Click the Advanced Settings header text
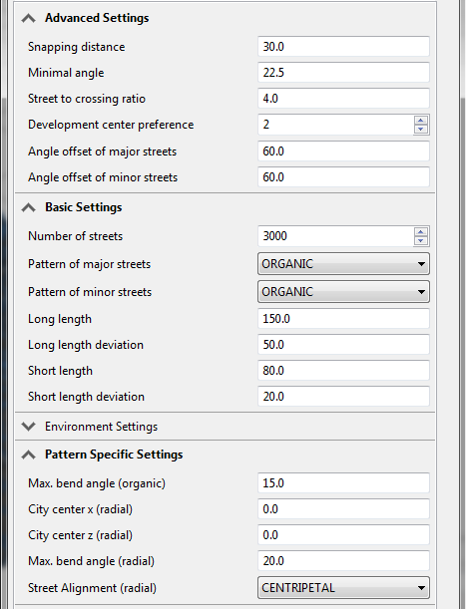This screenshot has width=466, height=609. coord(97,18)
